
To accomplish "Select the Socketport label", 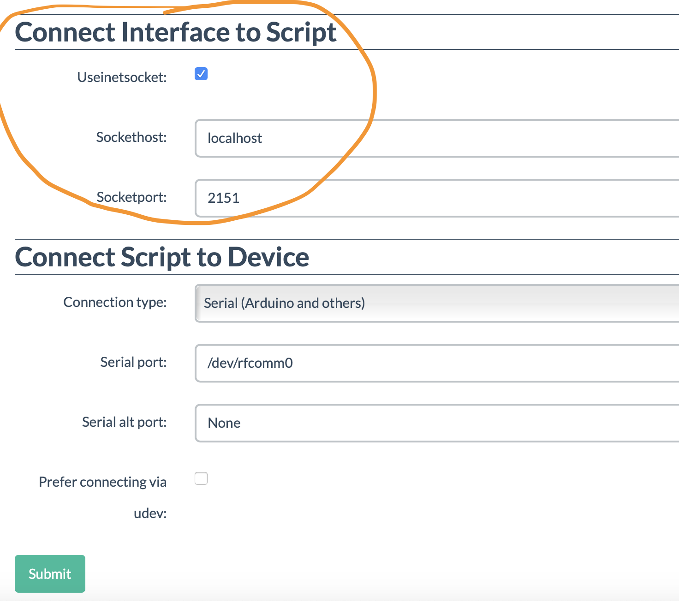I will (131, 197).
